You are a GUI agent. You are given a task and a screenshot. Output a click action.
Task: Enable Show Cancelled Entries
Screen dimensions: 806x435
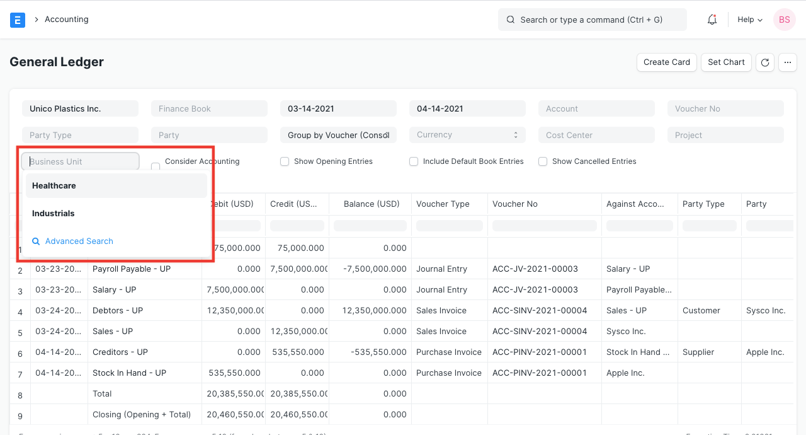click(x=543, y=161)
